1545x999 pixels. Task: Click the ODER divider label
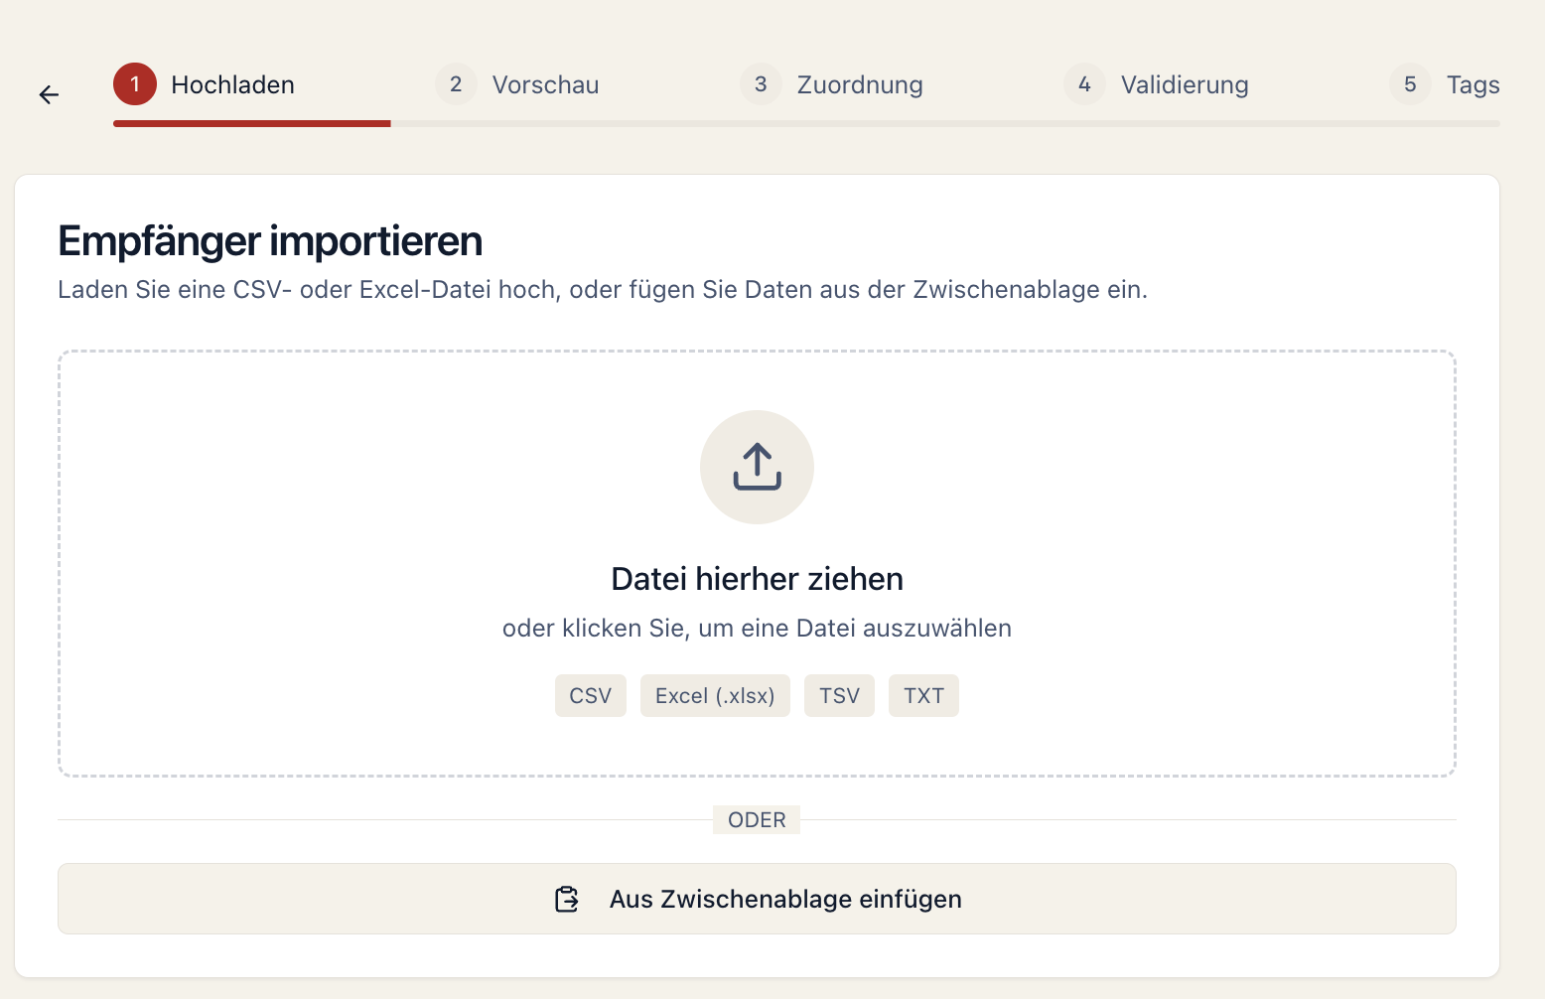point(757,820)
